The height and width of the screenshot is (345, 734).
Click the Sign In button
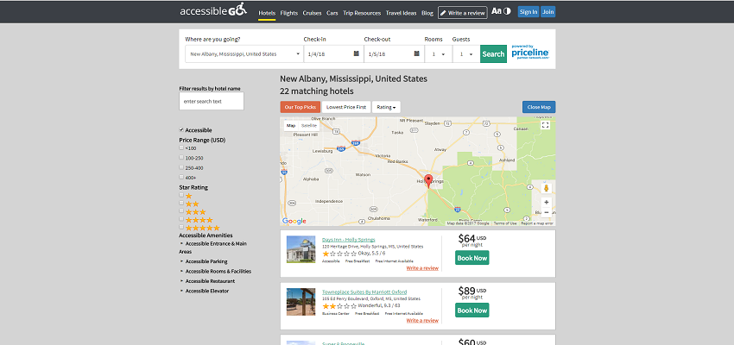coord(528,12)
